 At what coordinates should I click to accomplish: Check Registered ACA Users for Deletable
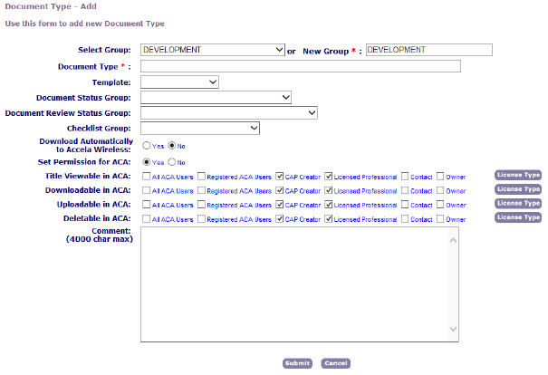click(x=201, y=219)
